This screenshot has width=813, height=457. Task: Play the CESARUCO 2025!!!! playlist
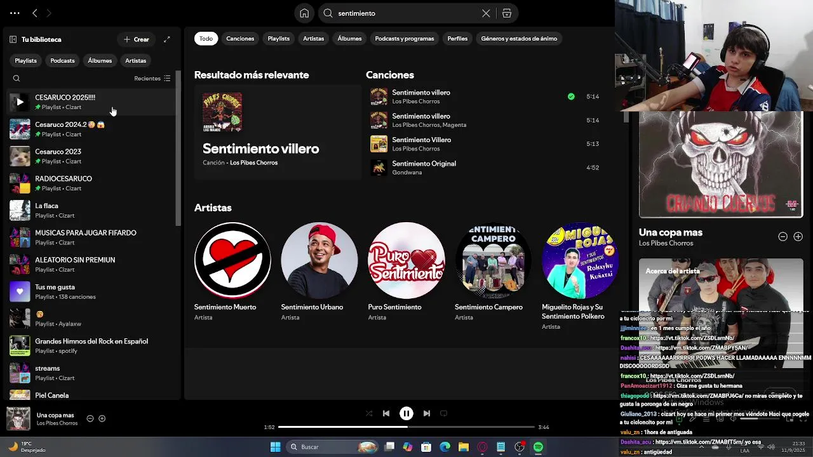click(20, 102)
